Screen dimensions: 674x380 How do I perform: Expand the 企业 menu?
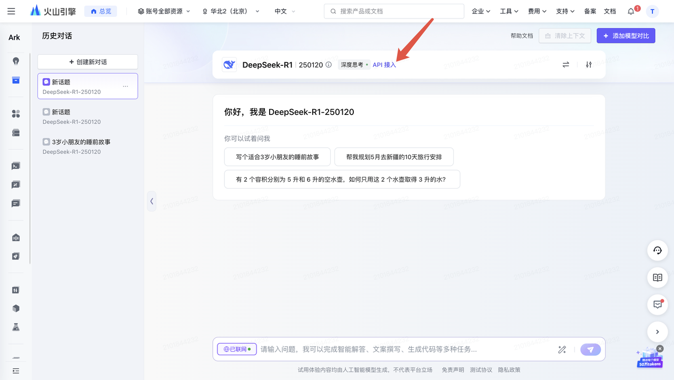point(481,11)
